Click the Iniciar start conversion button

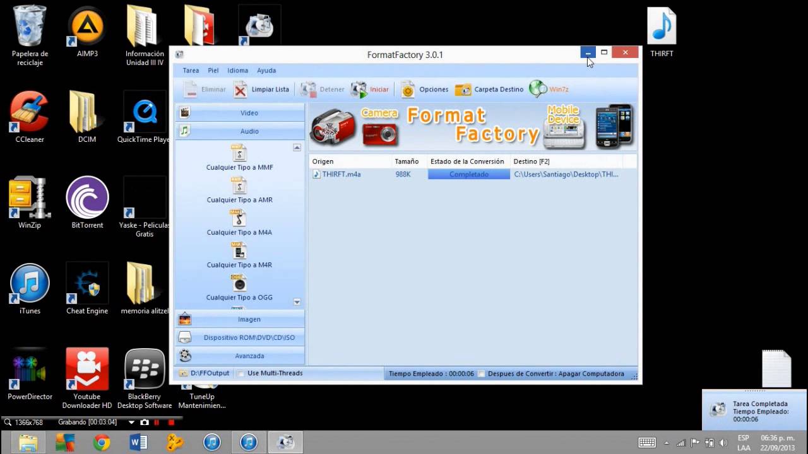[x=371, y=90]
